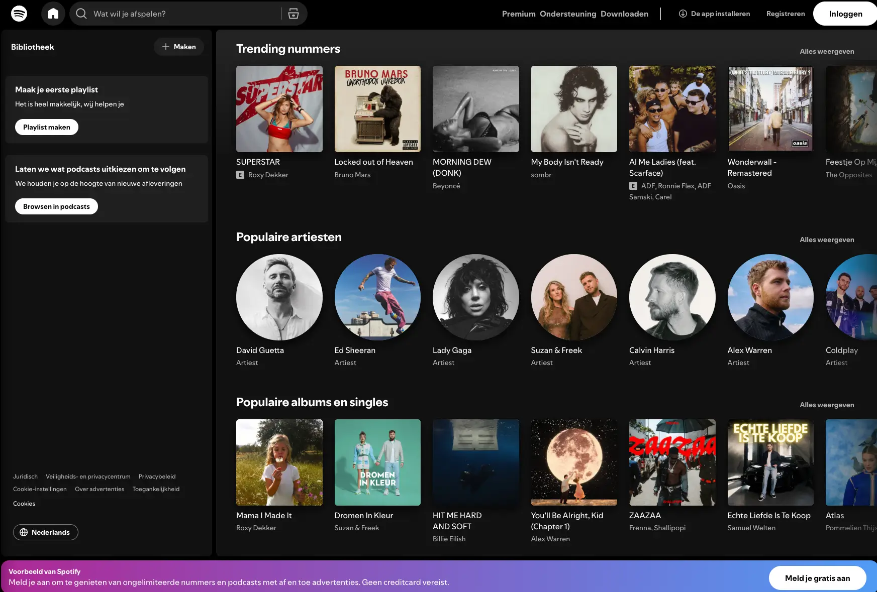Click Samuel Welten artist link

751,528
